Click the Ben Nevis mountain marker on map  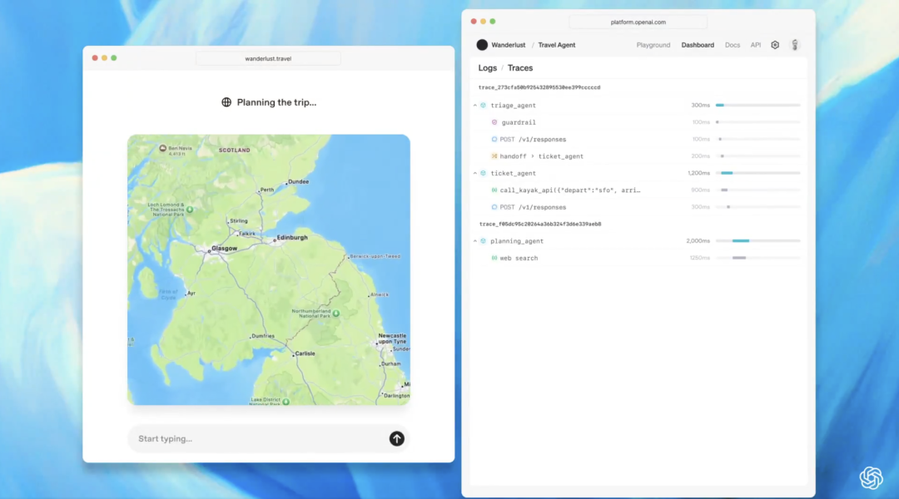pyautogui.click(x=163, y=148)
